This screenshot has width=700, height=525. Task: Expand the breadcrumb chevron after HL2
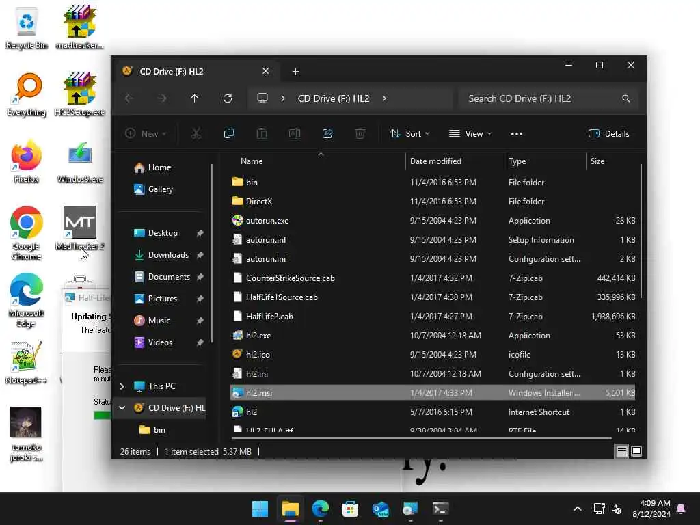(x=384, y=98)
